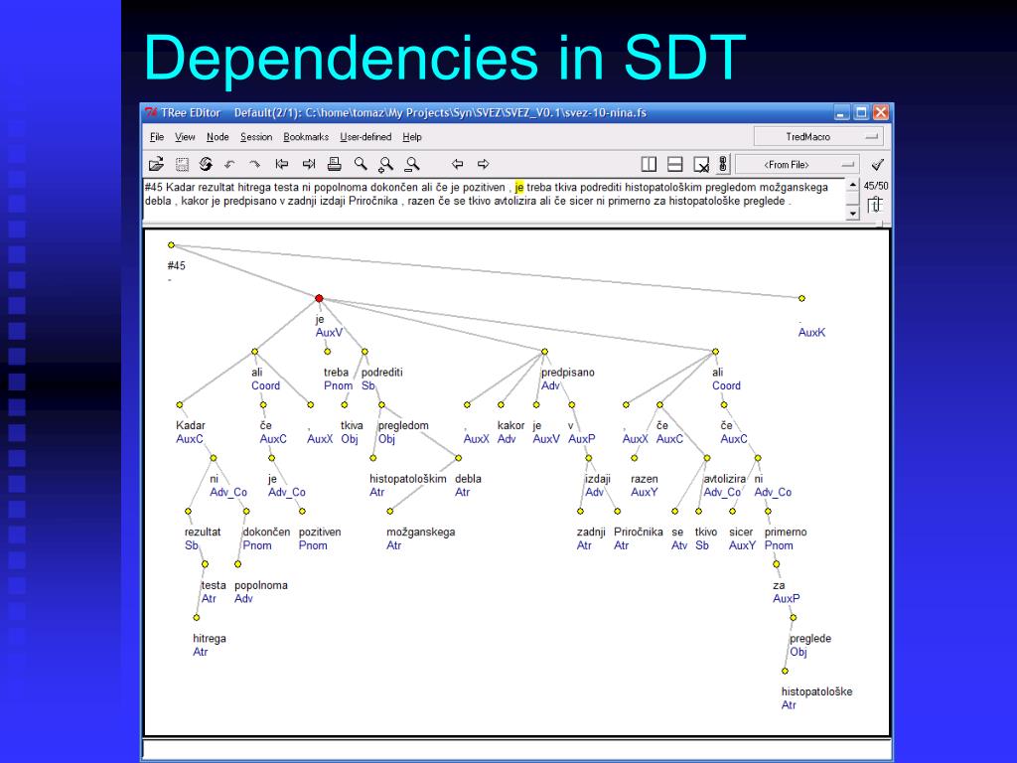The width and height of the screenshot is (1017, 763).
Task: Click the link views chain icon
Action: [x=723, y=164]
